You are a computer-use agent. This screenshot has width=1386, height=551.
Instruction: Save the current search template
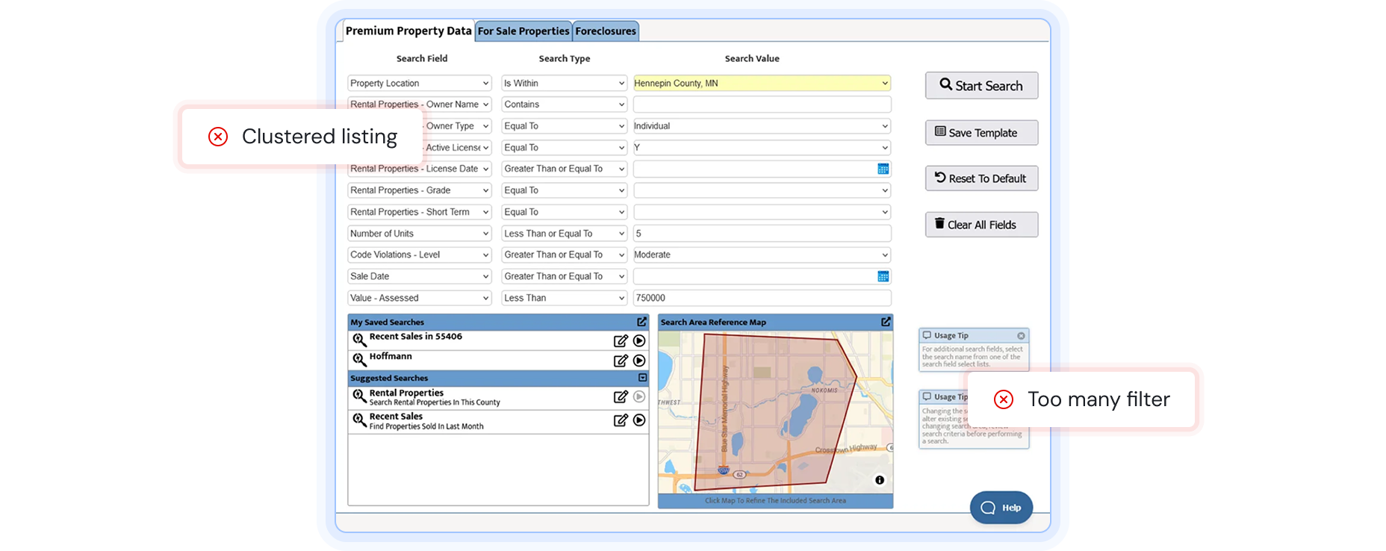[981, 133]
